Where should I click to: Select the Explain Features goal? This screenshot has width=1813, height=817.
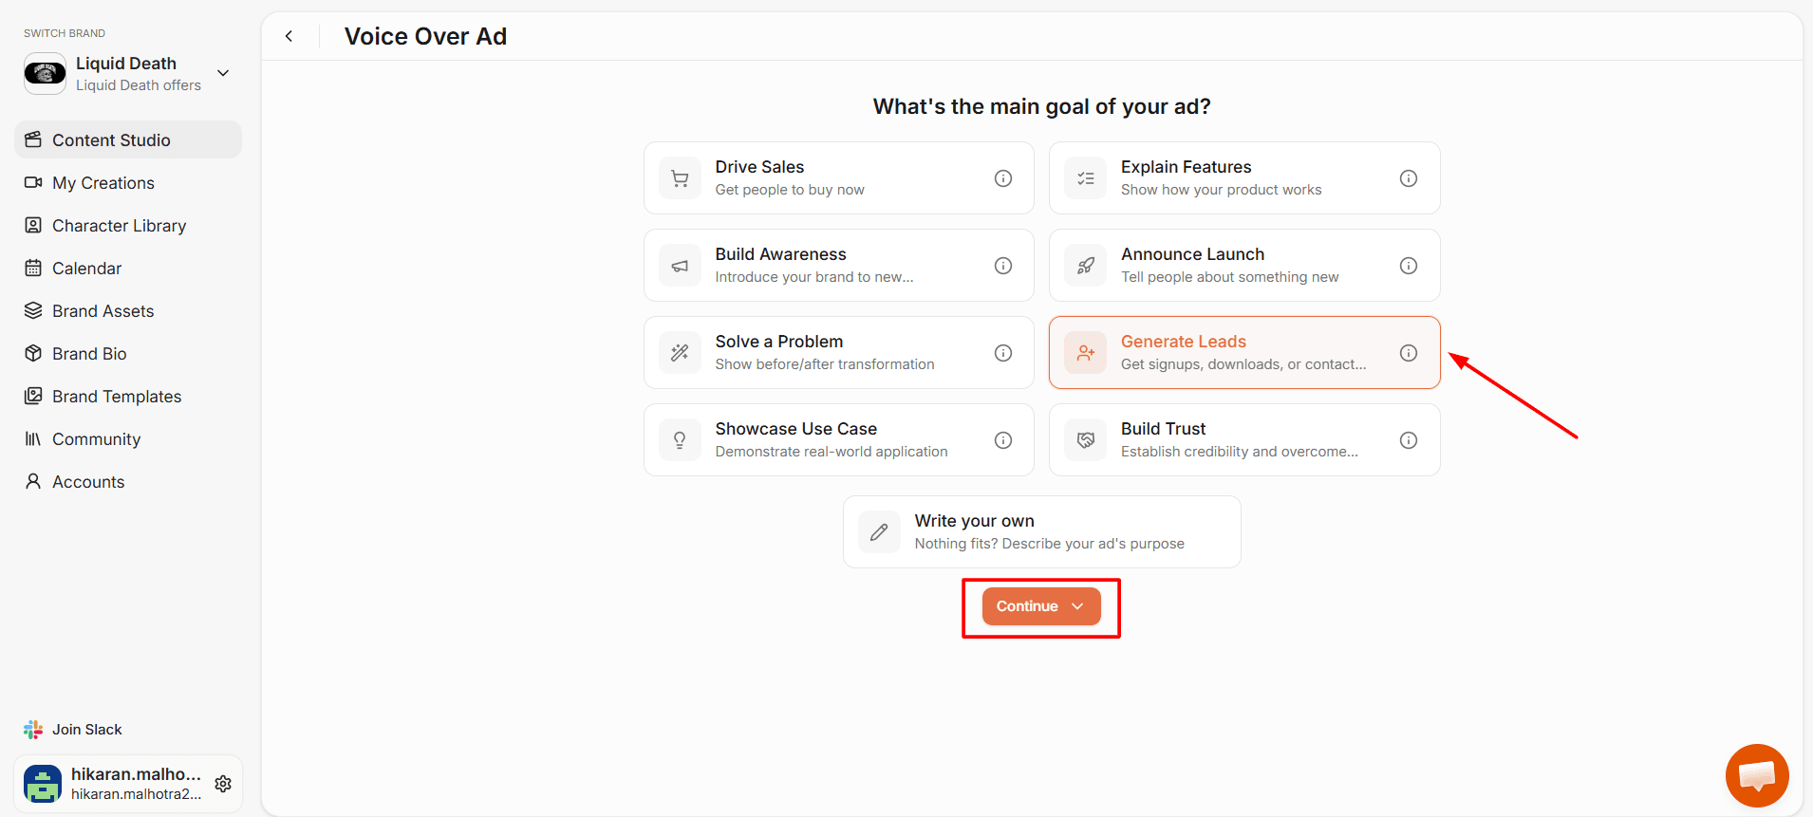(1244, 177)
